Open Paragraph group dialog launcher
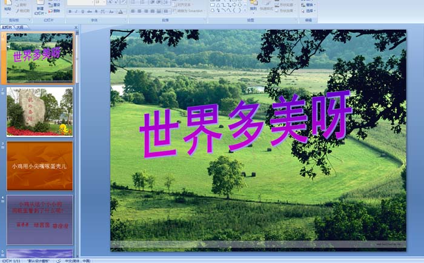424x263 pixels. [x=205, y=20]
